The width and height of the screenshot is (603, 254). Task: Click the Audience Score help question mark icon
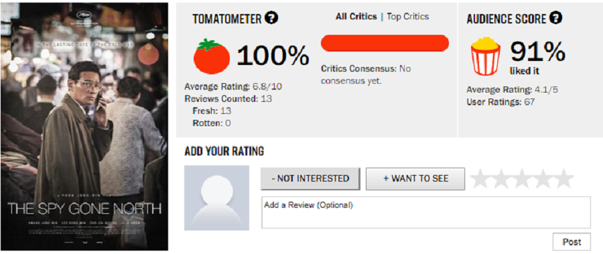[x=555, y=18]
